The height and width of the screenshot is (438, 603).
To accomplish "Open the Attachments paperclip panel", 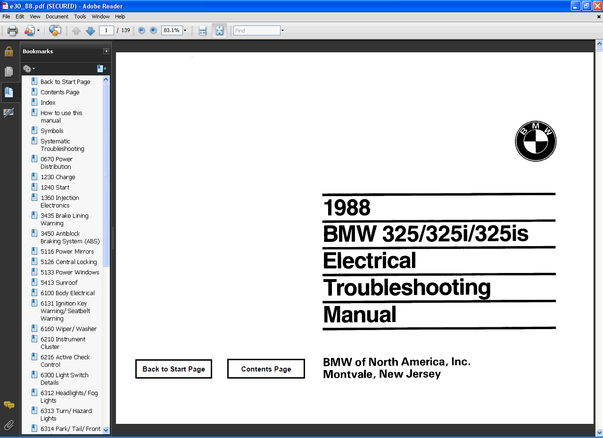I will click(9, 425).
